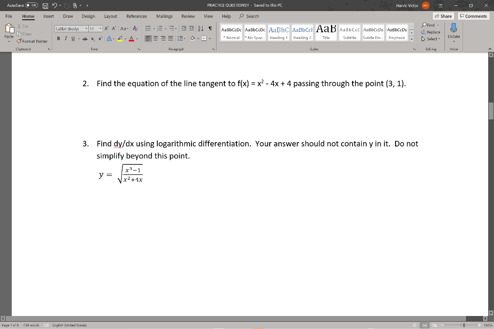The height and width of the screenshot is (329, 494).
Task: Toggle bold formatting in the Font group
Action: [x=58, y=38]
